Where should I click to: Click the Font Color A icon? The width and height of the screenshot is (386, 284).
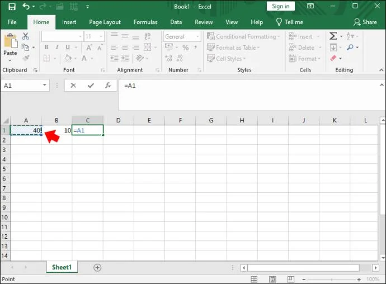coord(84,58)
